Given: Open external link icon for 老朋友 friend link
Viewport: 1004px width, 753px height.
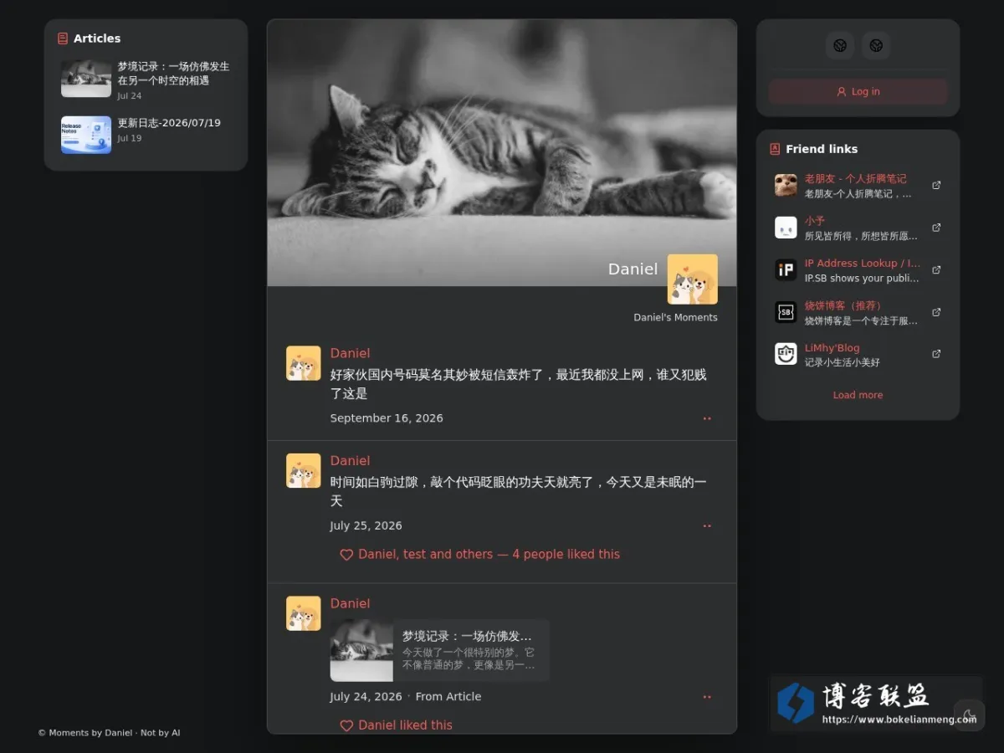Looking at the screenshot, I should (936, 185).
